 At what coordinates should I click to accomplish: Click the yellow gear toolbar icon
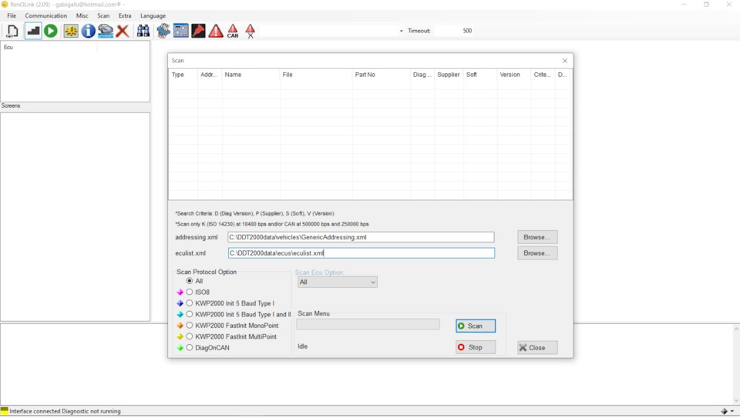(x=71, y=31)
